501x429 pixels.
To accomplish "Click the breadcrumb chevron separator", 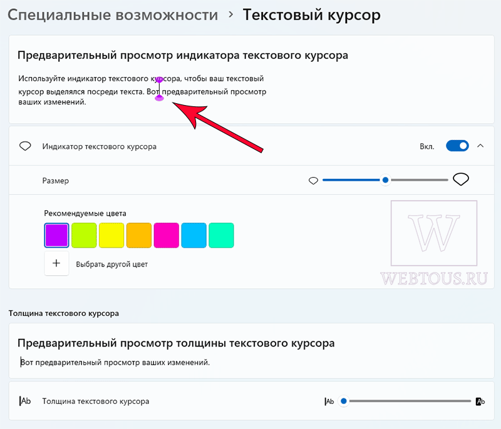I will (x=230, y=14).
